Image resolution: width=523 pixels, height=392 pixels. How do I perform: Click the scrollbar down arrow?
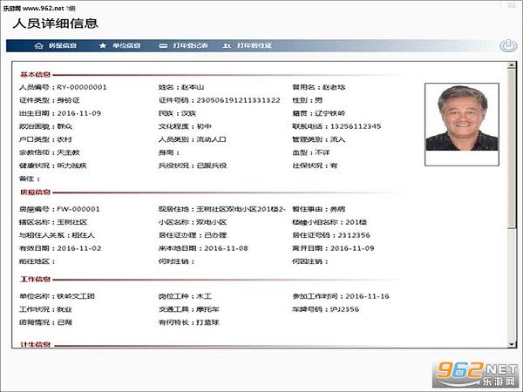[x=512, y=344]
